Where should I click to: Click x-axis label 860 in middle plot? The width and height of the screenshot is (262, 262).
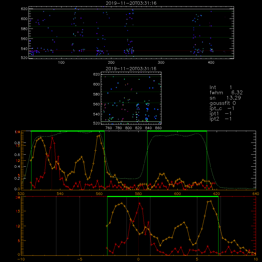(159, 128)
